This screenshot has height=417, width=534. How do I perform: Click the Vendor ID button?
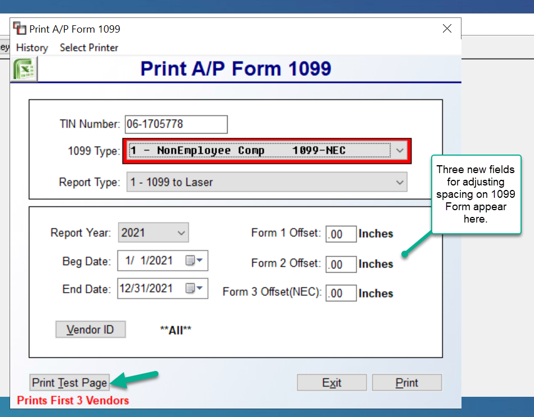pos(90,329)
